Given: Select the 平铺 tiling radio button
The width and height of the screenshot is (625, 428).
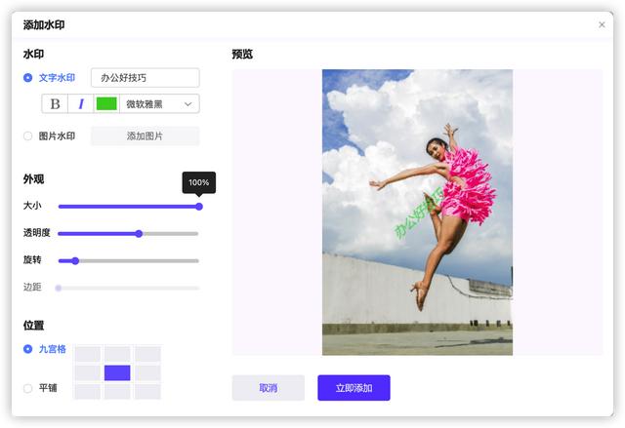Looking at the screenshot, I should [27, 388].
